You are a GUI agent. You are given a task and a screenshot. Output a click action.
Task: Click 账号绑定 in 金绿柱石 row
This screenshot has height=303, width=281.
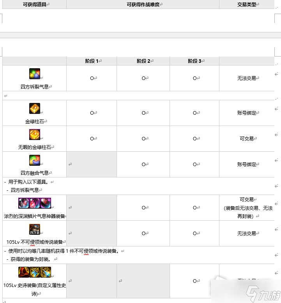247,113
